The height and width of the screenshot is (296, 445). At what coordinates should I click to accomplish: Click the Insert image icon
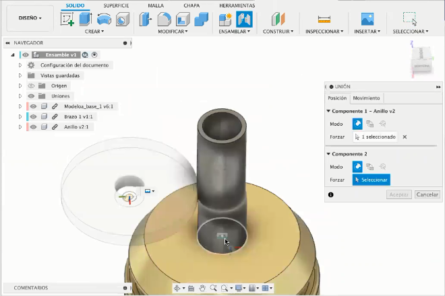[367, 20]
